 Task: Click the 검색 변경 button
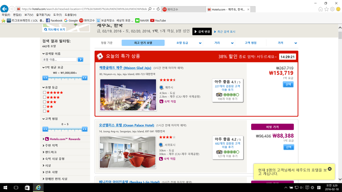click(202, 32)
